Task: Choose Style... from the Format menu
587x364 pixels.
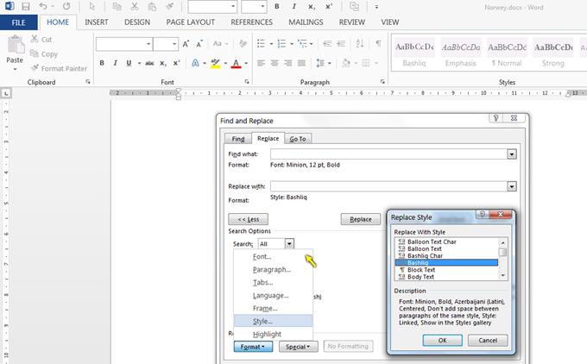Action: coord(262,321)
